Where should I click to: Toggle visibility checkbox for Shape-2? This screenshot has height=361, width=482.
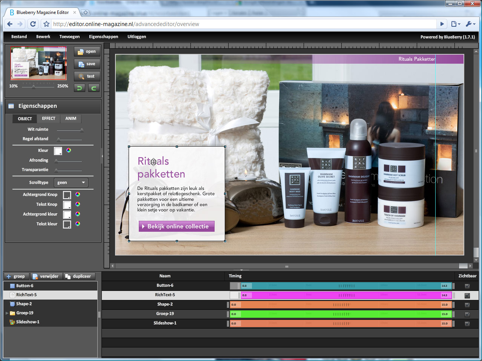coord(467,305)
